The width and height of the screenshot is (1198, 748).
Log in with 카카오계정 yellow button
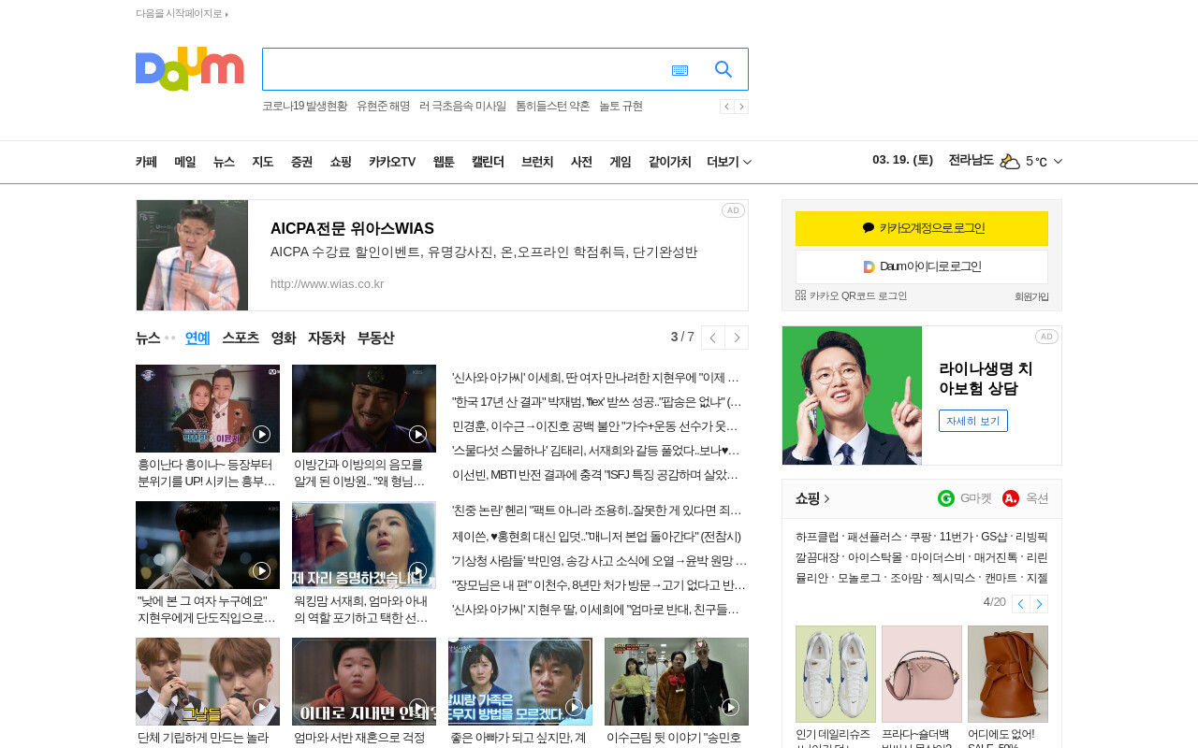[922, 228]
